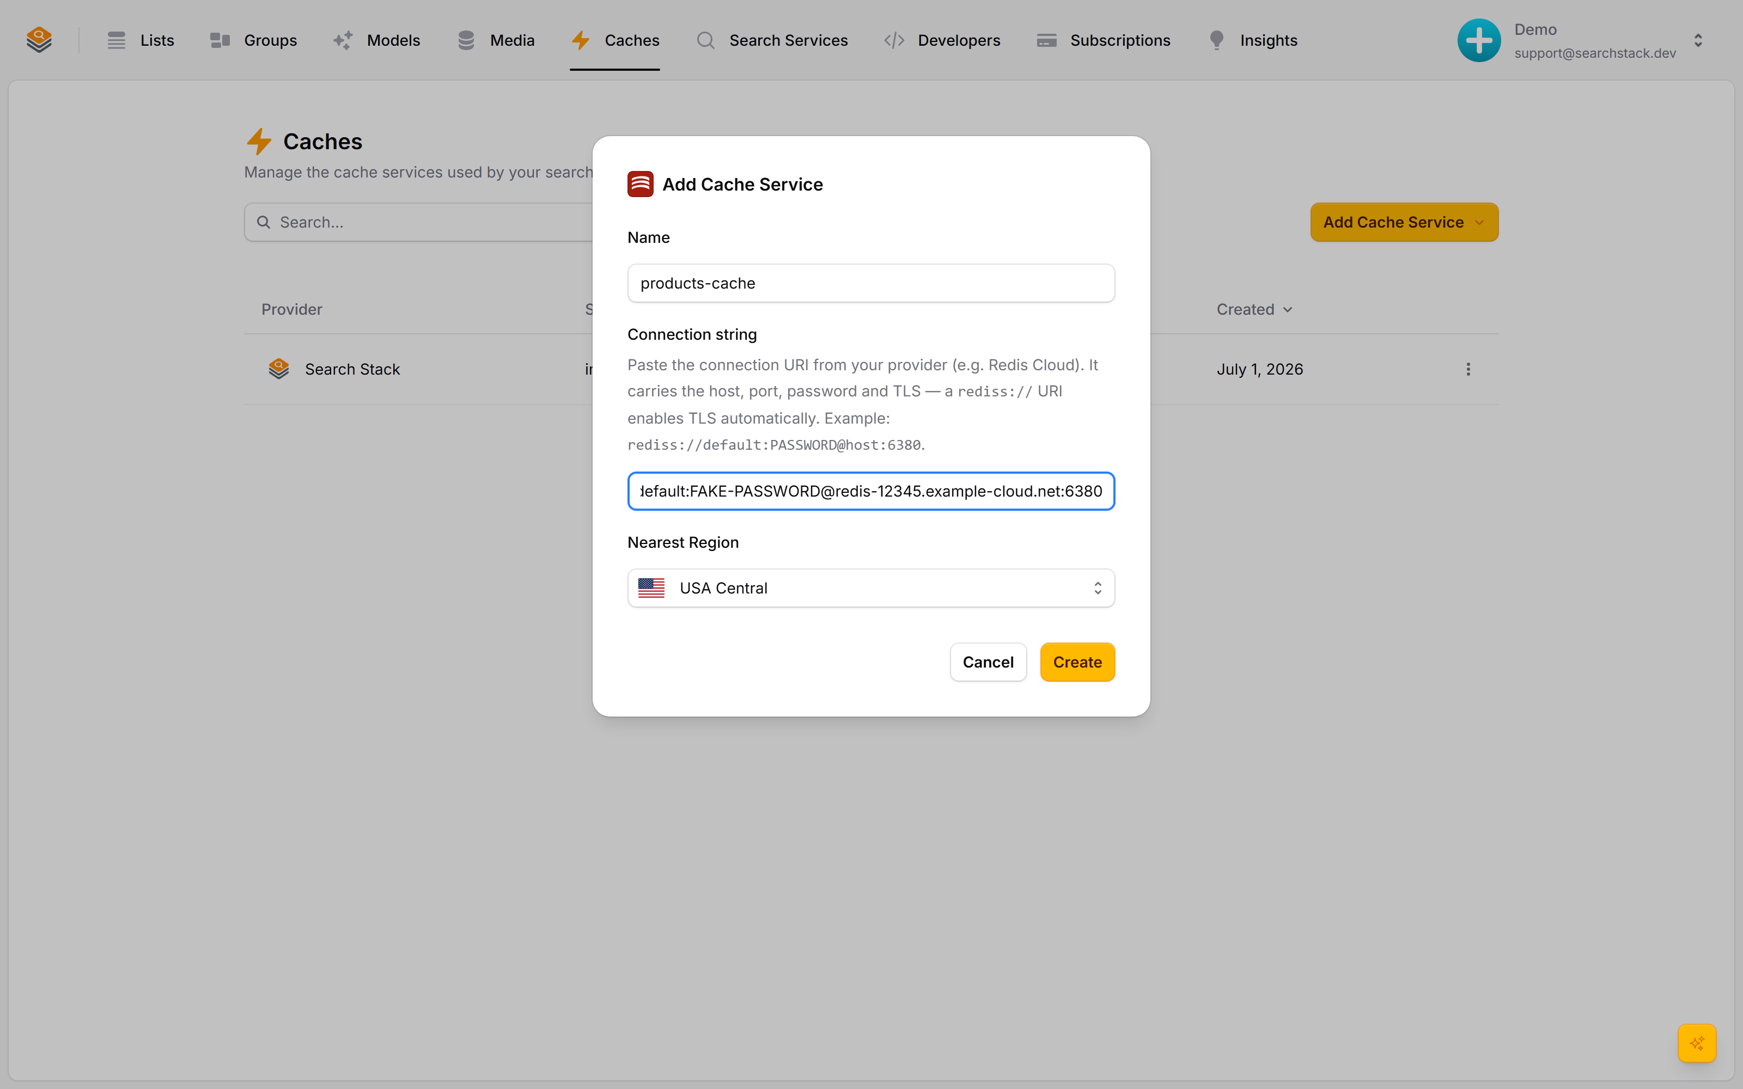
Task: Cancel the Add Cache Service dialog
Action: [x=988, y=662]
